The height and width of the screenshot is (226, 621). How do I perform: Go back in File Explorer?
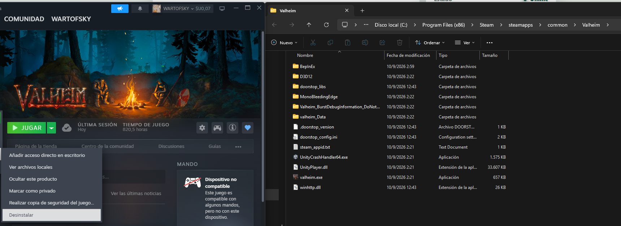274,25
